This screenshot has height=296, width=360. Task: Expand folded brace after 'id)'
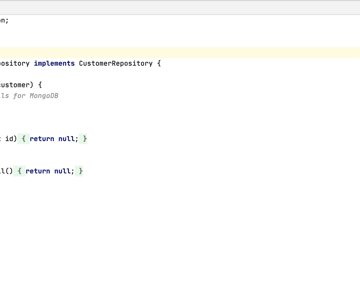click(x=24, y=139)
